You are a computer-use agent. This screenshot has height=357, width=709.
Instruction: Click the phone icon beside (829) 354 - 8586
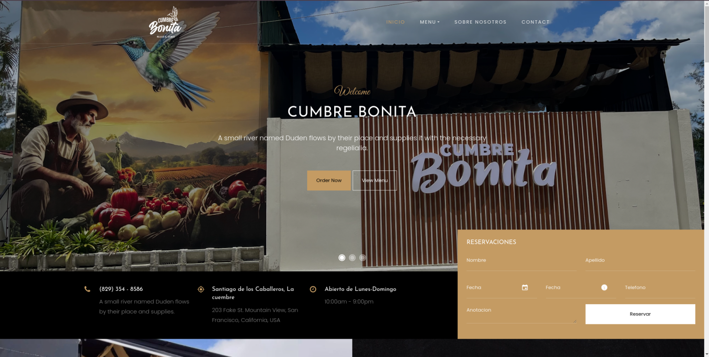point(87,289)
